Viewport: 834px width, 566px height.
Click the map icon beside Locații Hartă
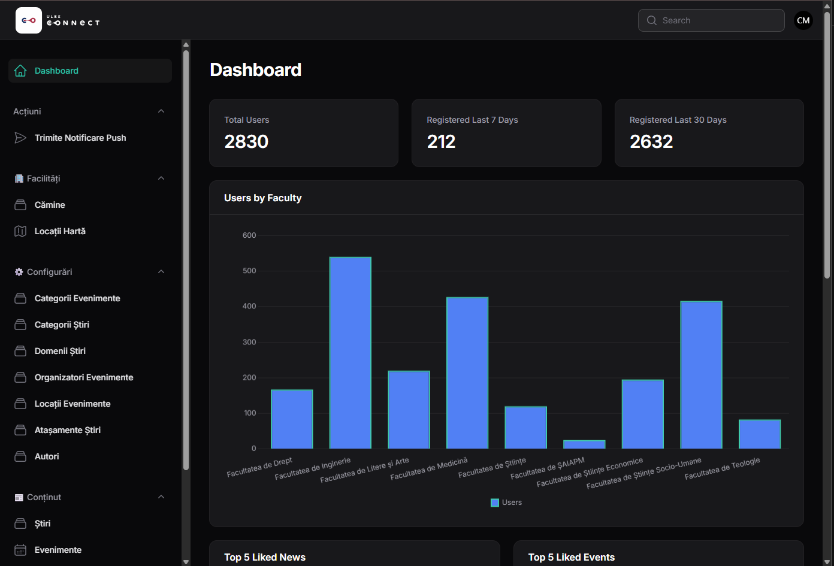[20, 231]
